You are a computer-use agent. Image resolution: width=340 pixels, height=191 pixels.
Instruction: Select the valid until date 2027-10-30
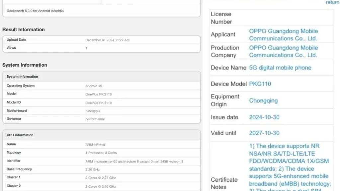264,133
